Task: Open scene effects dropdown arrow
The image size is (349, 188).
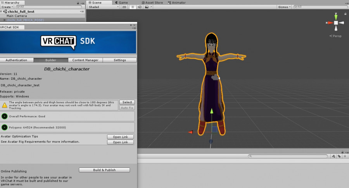Action: [x=151, y=7]
